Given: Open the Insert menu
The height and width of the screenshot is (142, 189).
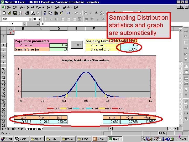Looking at the screenshot, I should (x=30, y=7).
